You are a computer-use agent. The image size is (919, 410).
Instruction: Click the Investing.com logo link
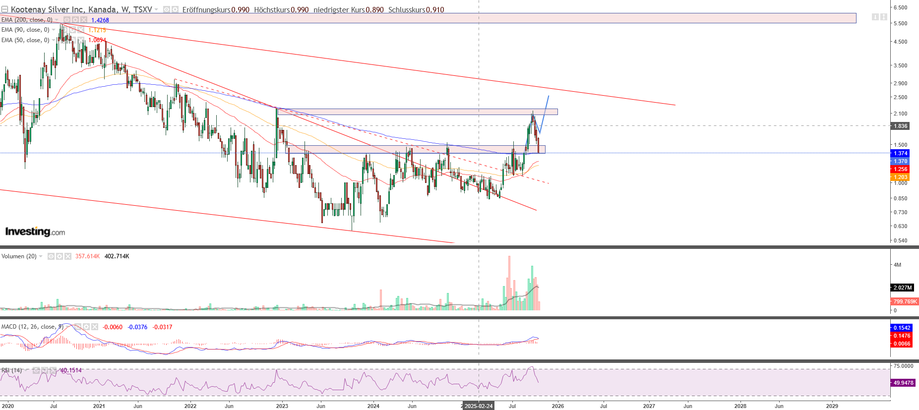(35, 232)
